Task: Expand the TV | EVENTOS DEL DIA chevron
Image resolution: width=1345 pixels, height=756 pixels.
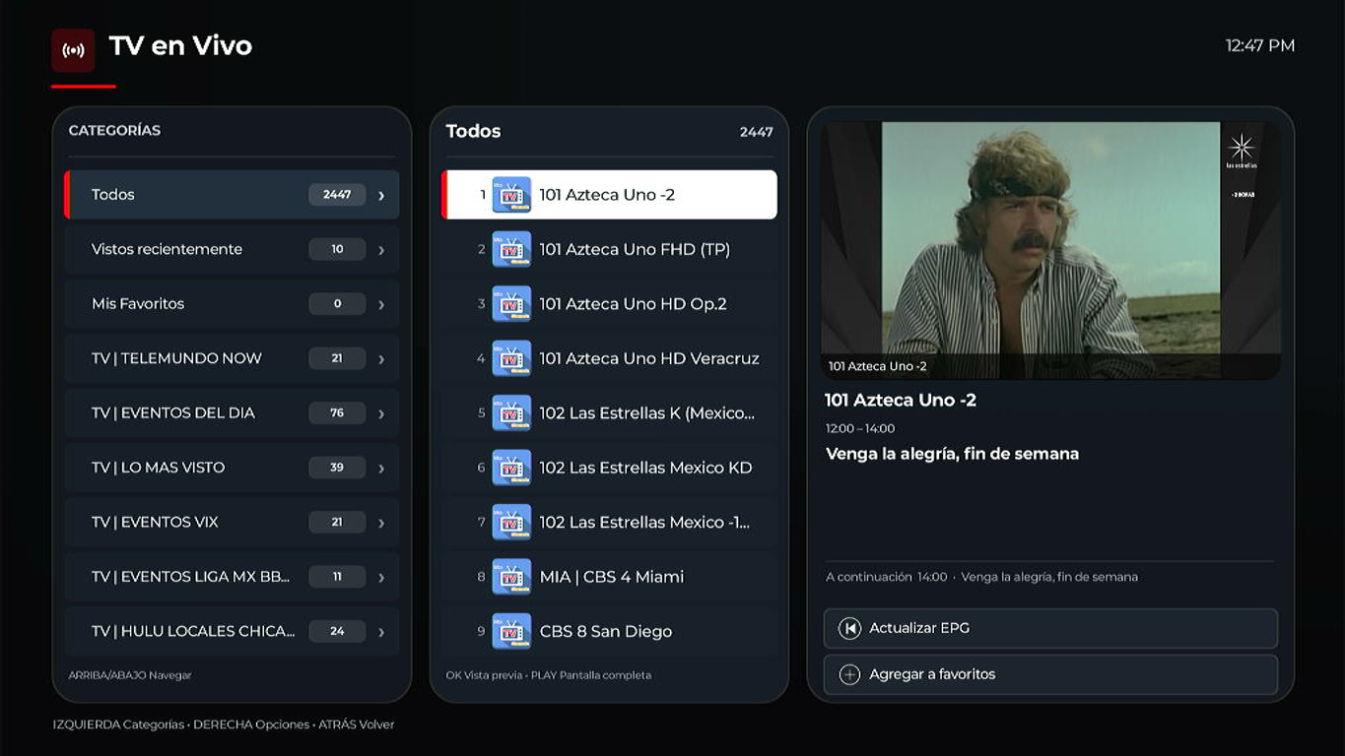Action: [x=381, y=413]
